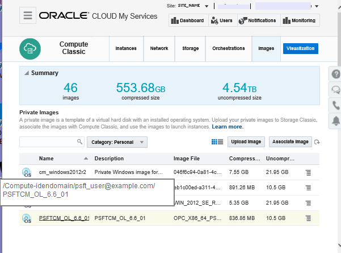The width and height of the screenshot is (341, 253).
Task: Expand the Site name dropdown
Action: 207,6
